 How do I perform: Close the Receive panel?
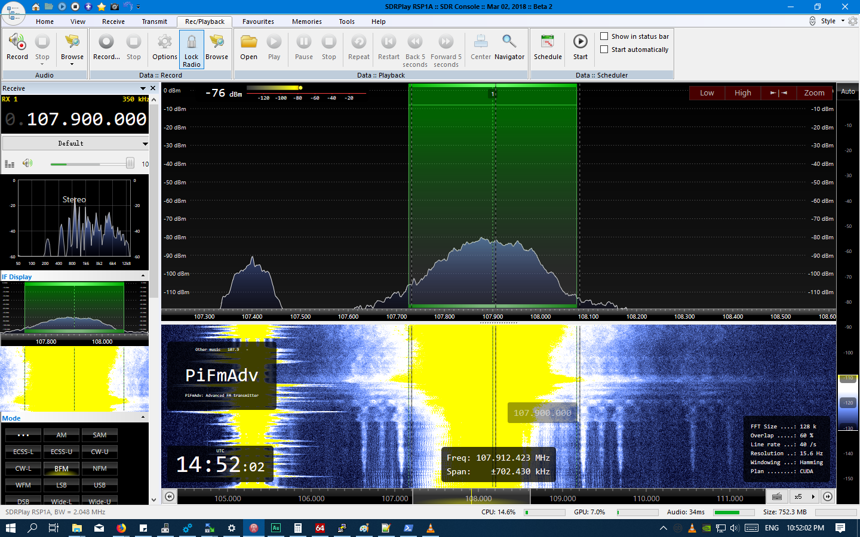[153, 88]
